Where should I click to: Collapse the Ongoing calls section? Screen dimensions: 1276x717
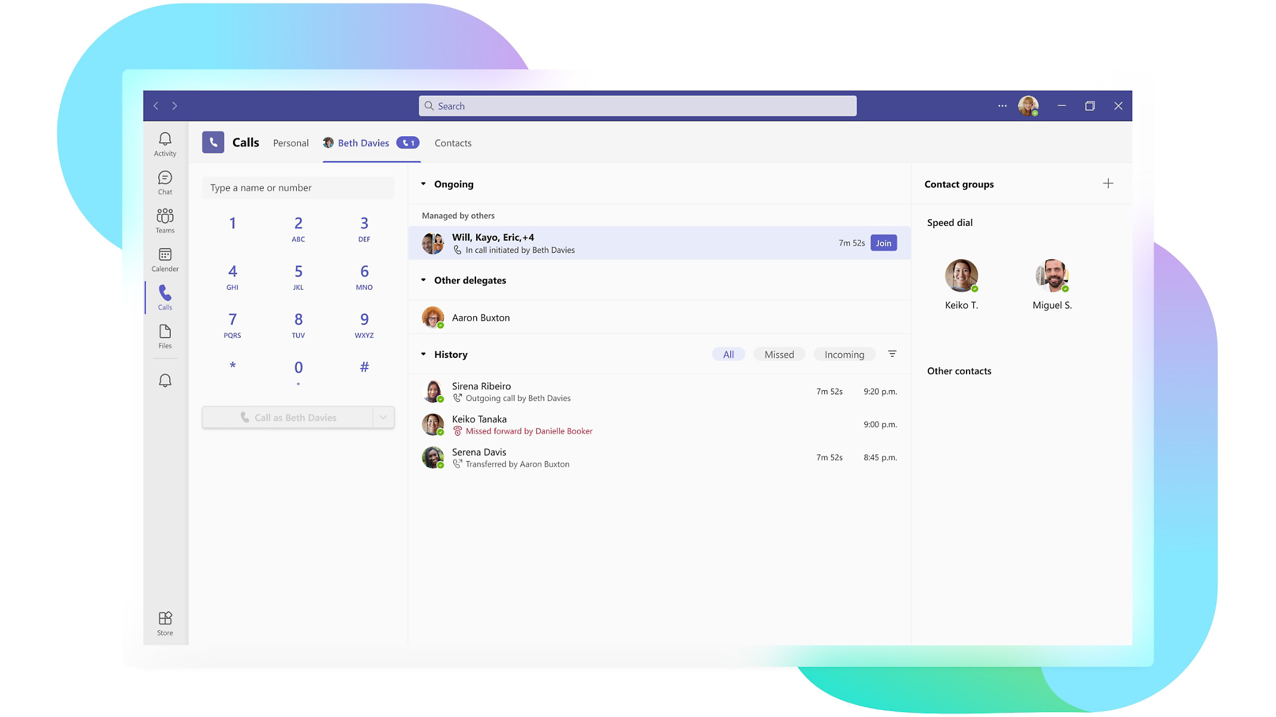[x=424, y=183]
